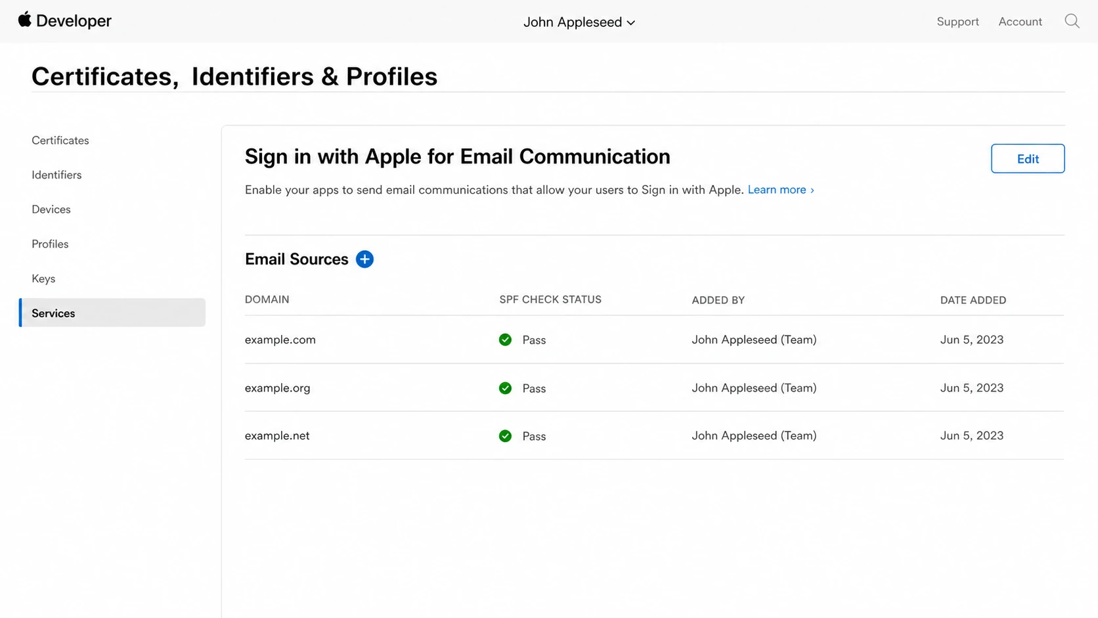Click Jun 5, 2023 date in example.org row
Viewport: 1098px width, 618px height.
972,388
